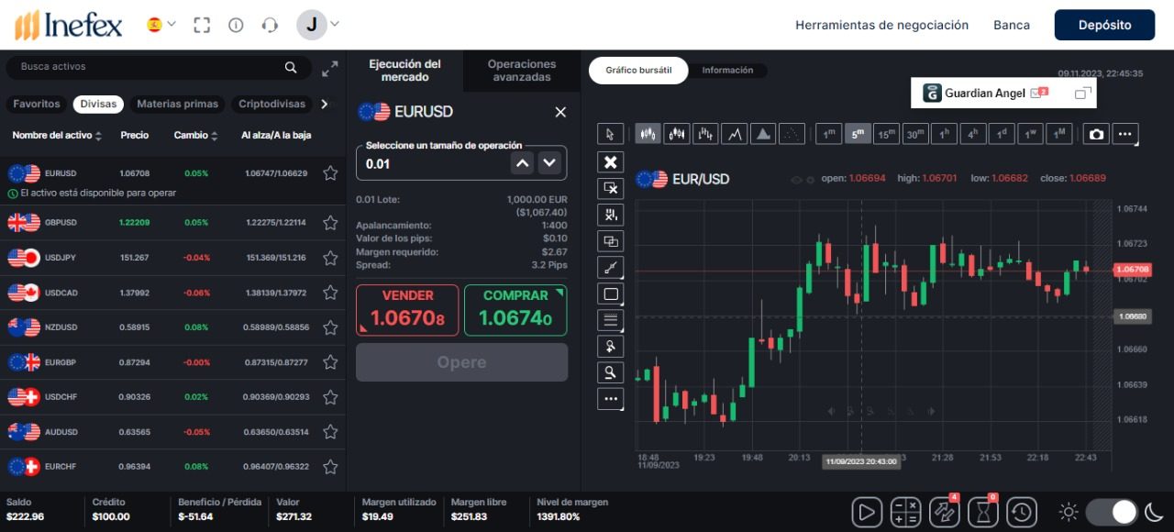1174x532 pixels.
Task: Switch to the Materias primas tab
Action: tap(178, 104)
